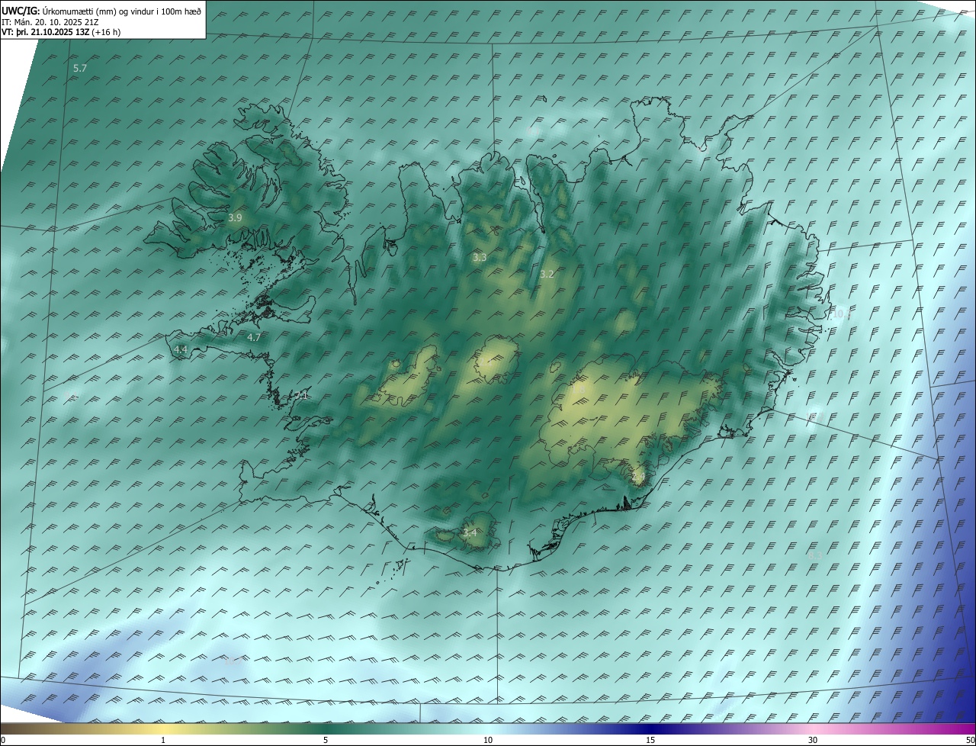Click the dark navy colour-scale segment above 15
976x746 pixels.
pos(650,728)
